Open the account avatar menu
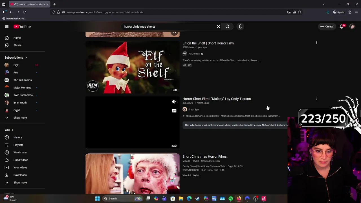This screenshot has width=361, height=203. point(352,27)
